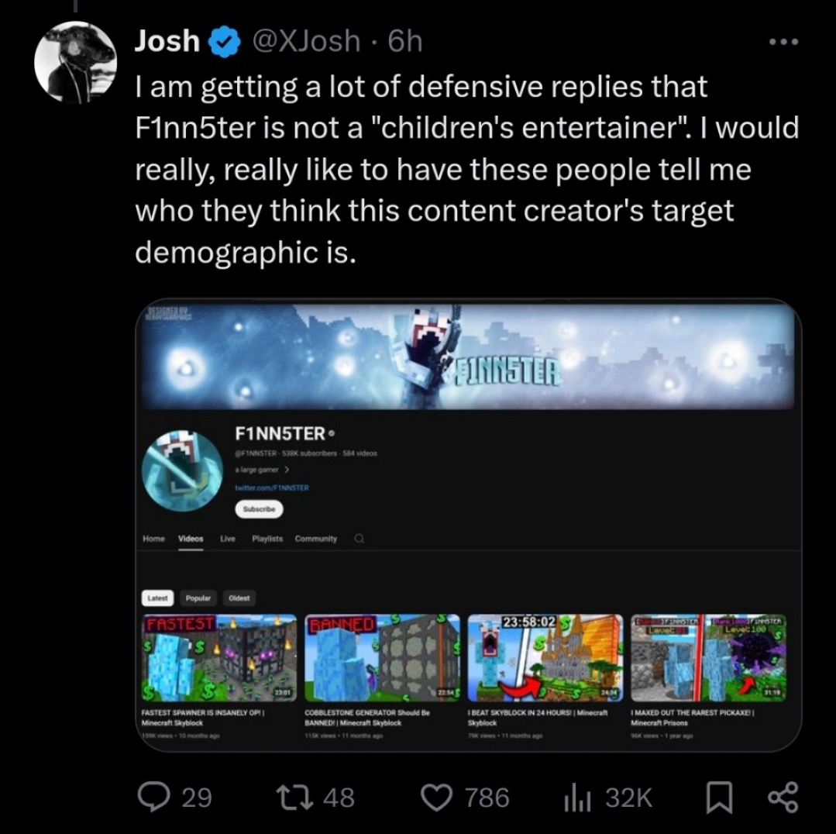Screen dimensions: 836x834
Task: Expand channel description 'a large gamer' chevron
Action: (x=287, y=470)
